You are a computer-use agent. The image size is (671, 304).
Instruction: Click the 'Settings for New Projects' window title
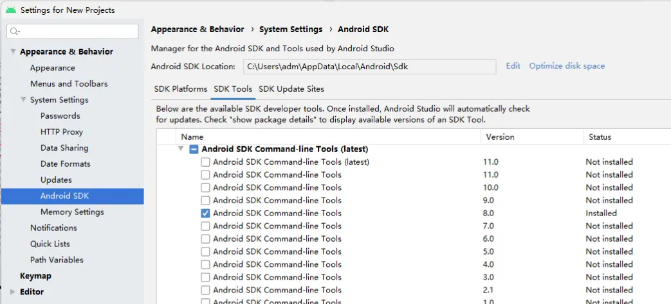(x=68, y=10)
